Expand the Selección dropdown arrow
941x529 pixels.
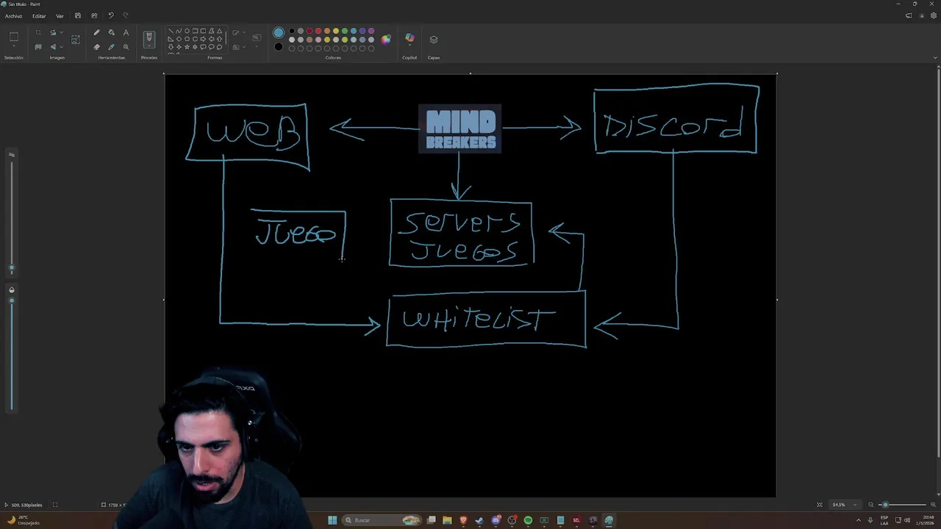pos(14,46)
